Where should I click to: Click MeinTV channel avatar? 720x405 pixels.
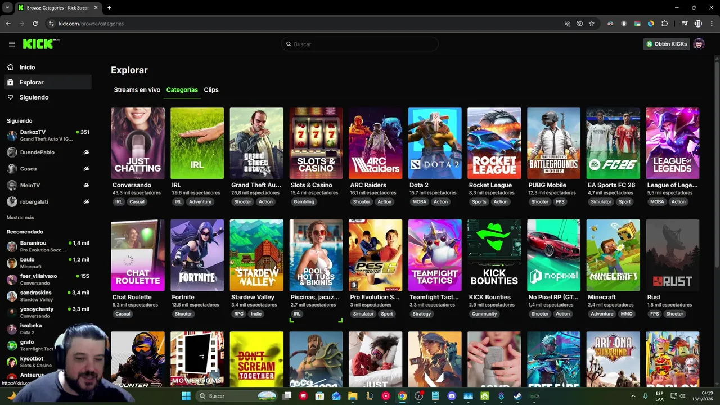point(12,185)
